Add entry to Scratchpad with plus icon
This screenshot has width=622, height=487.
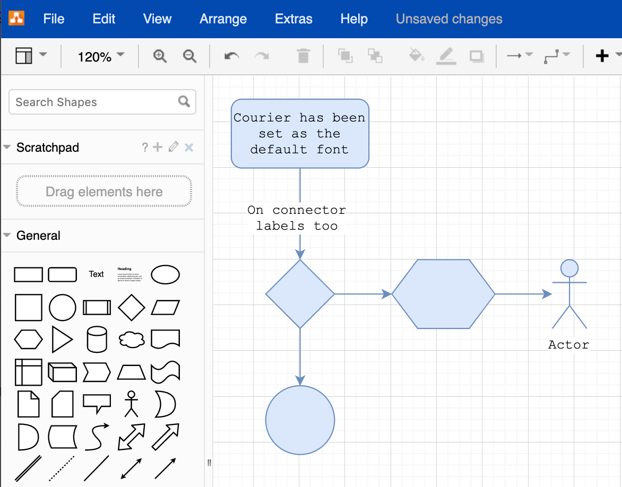[158, 147]
